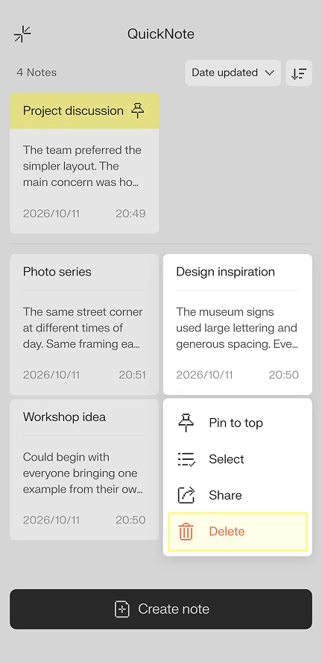
Task: Open the Date updated dropdown
Action: [233, 73]
